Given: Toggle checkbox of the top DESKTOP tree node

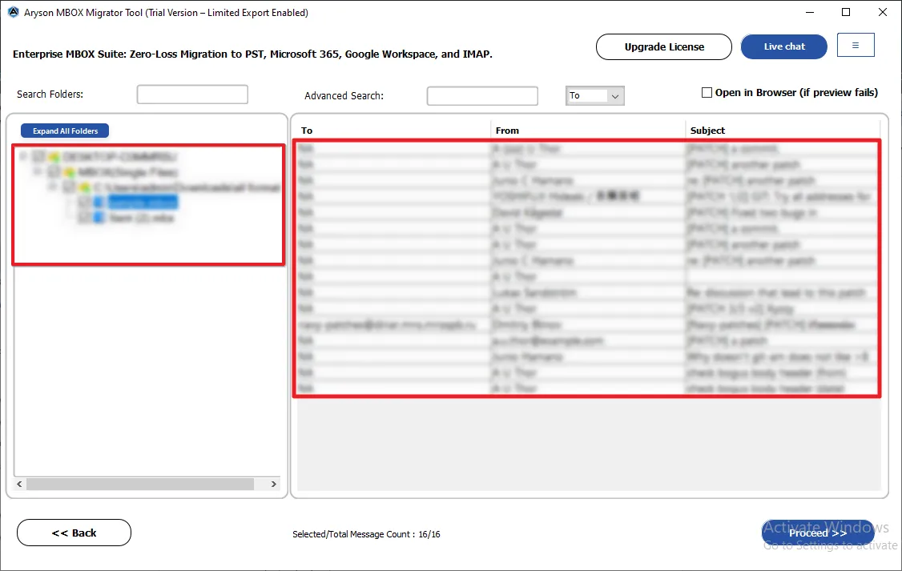Looking at the screenshot, I should click(x=39, y=156).
